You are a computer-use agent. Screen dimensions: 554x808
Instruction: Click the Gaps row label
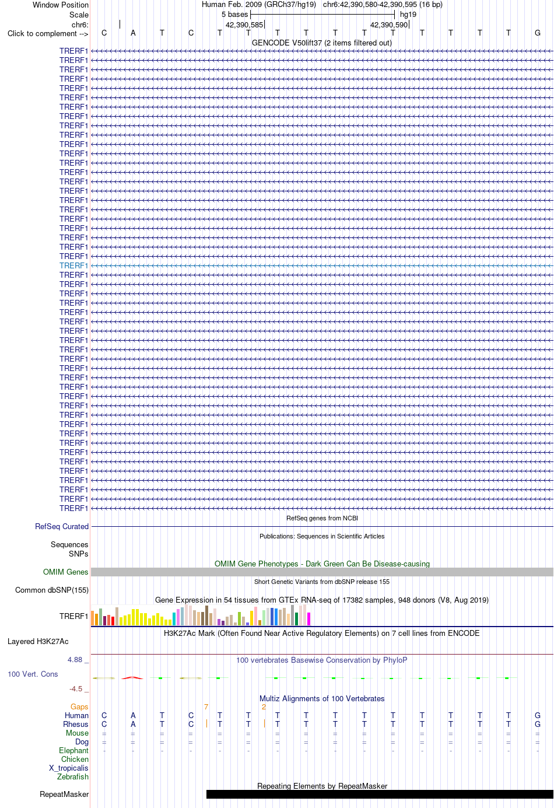[79, 706]
